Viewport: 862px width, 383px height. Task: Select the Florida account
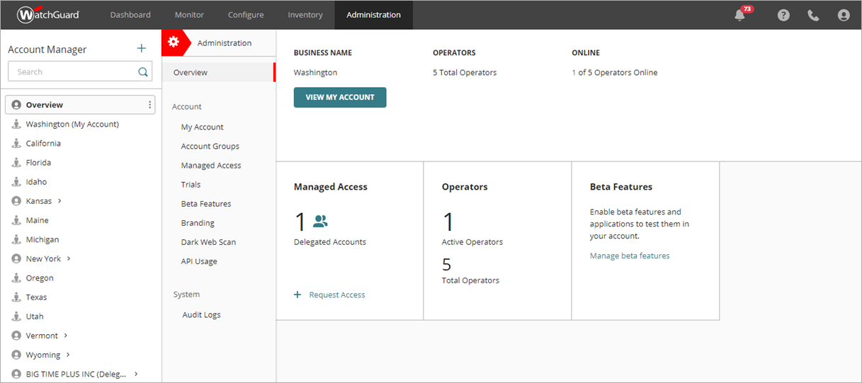click(38, 162)
